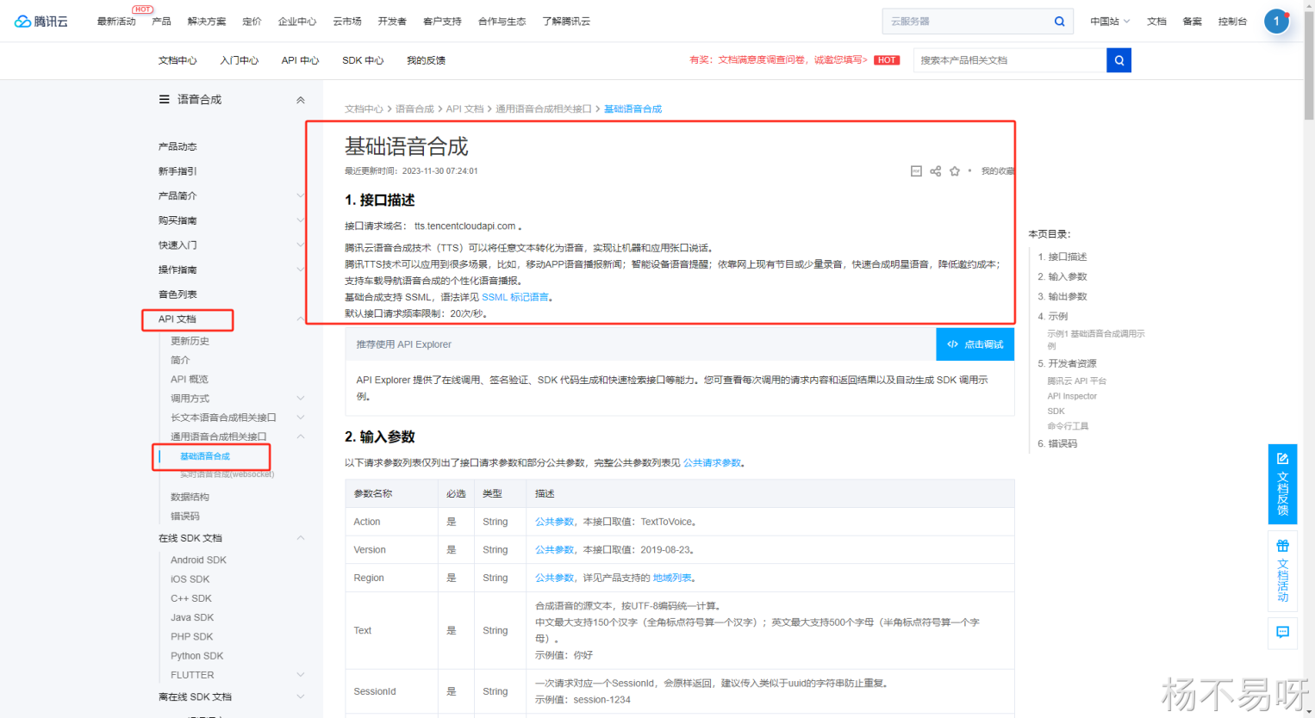Viewport: 1315px width, 718px height.
Task: Expand 长文本语音合成相关接口 sub-section
Action: 301,418
